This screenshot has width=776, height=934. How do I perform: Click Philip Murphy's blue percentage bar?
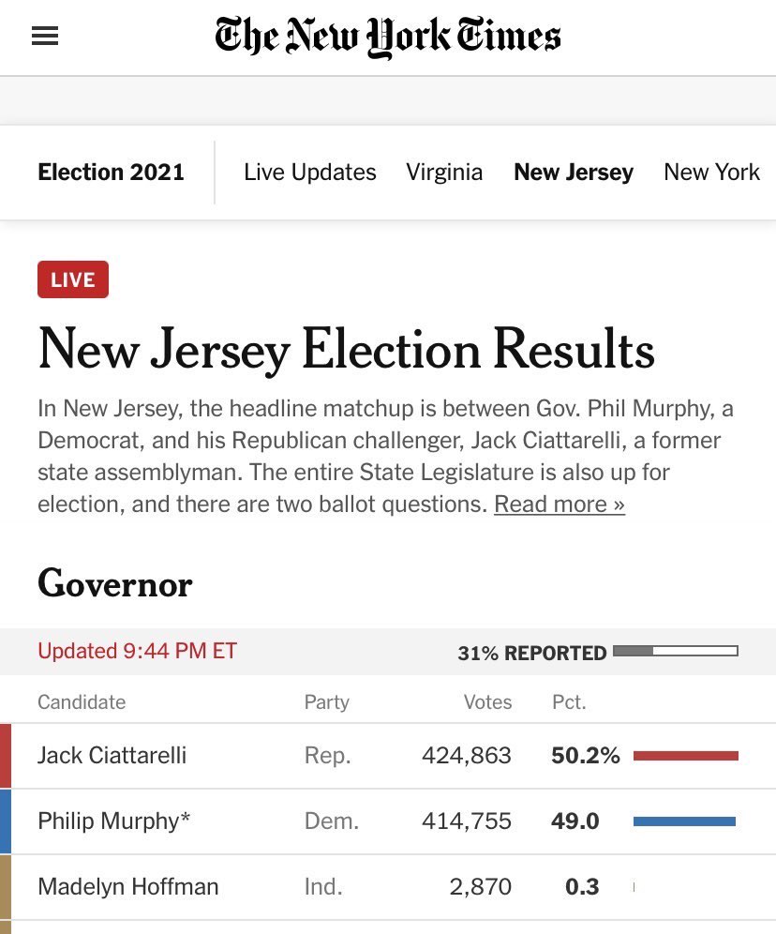point(684,821)
